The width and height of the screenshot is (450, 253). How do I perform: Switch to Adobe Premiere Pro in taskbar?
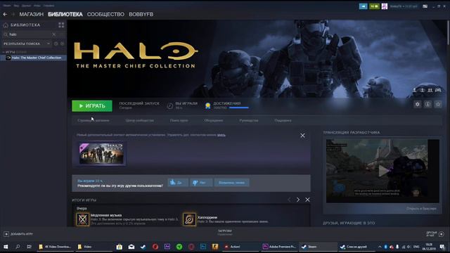[x=279, y=247]
